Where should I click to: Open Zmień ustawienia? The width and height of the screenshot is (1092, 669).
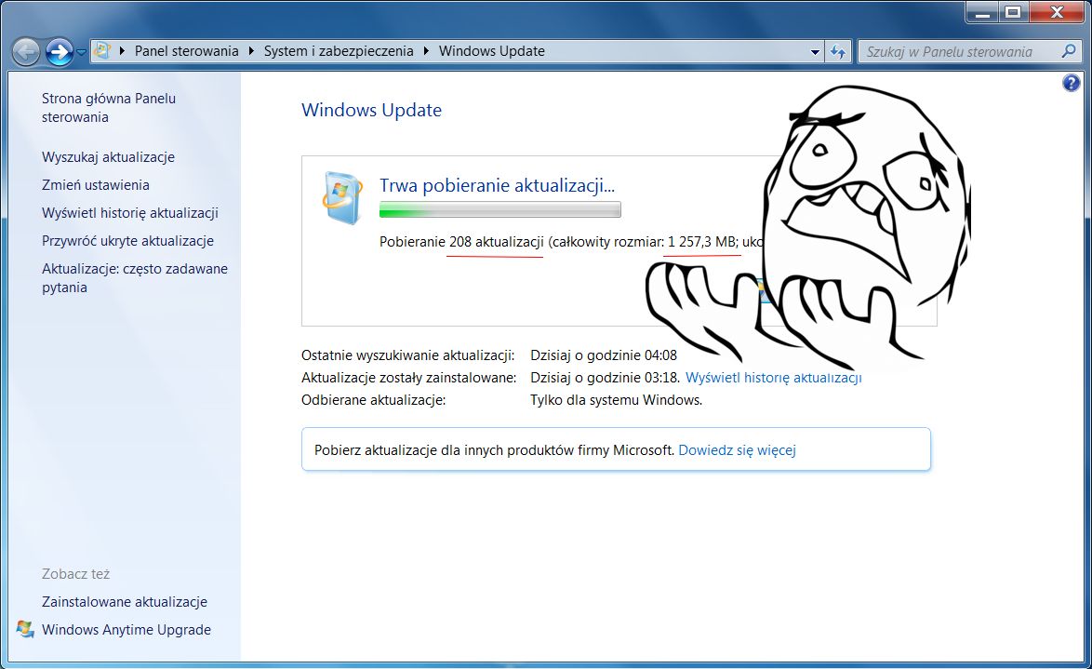(x=96, y=184)
